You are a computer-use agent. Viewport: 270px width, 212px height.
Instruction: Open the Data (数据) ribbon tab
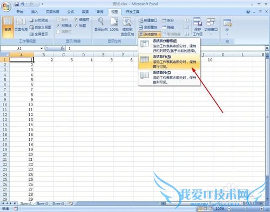(85, 12)
